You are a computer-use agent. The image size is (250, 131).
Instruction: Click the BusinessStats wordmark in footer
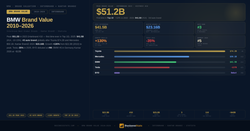coord(133,125)
